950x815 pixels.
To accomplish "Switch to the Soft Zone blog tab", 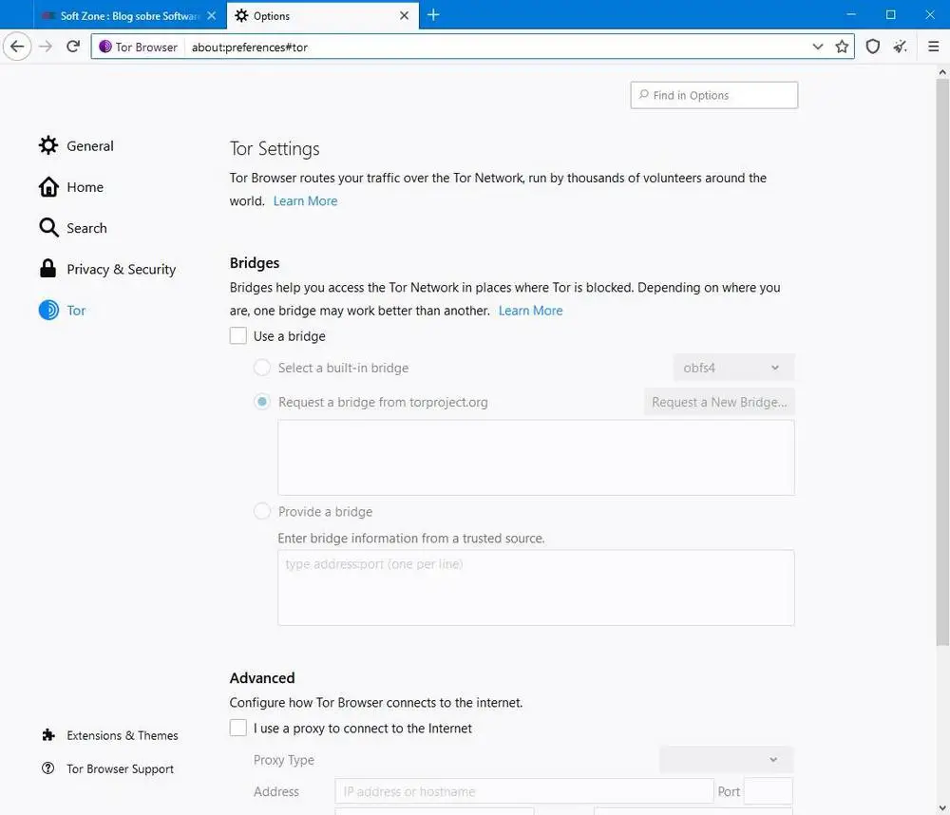I will [130, 16].
